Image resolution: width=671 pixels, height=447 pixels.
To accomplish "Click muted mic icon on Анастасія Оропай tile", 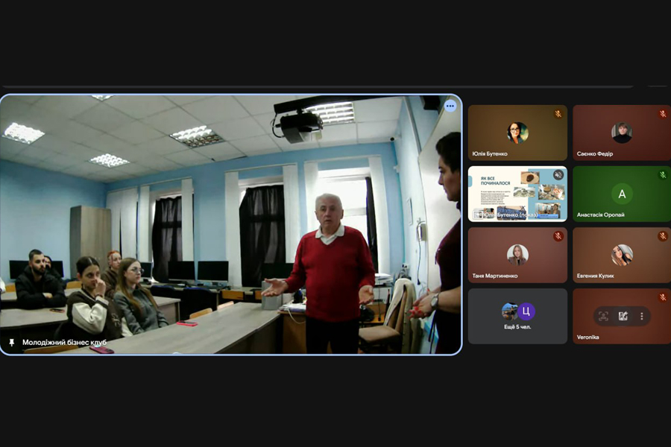I will (x=663, y=175).
